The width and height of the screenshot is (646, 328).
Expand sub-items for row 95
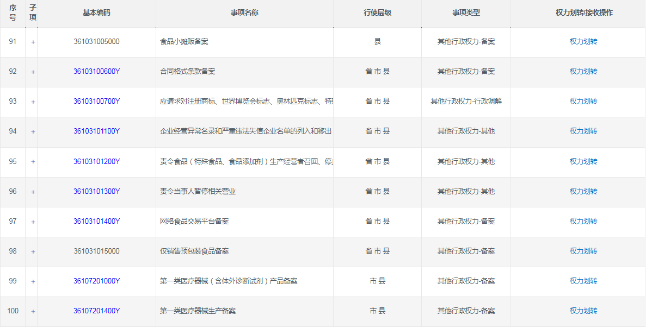[x=33, y=162]
